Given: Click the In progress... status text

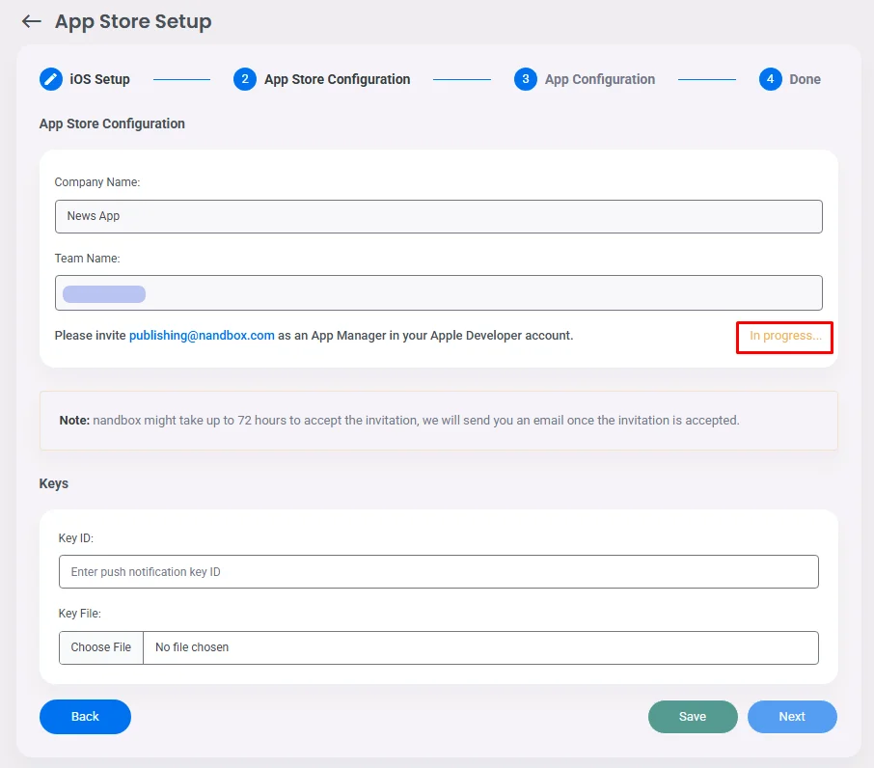Looking at the screenshot, I should 784,337.
